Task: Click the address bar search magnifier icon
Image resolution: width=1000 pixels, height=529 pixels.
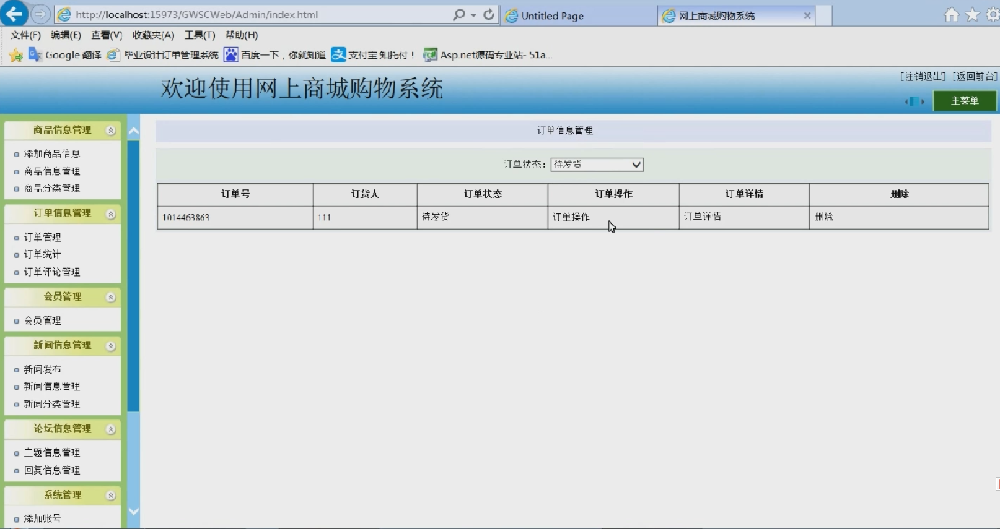Action: pyautogui.click(x=458, y=14)
